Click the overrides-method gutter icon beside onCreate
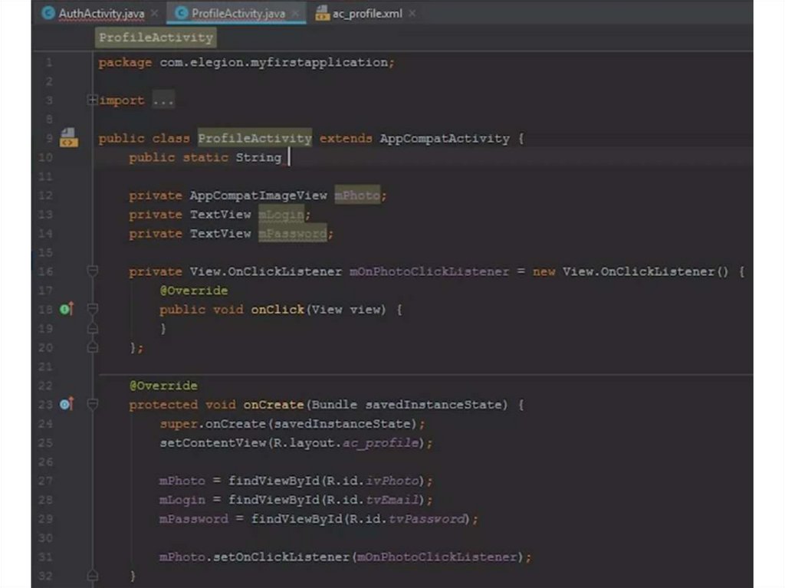 pyautogui.click(x=67, y=404)
